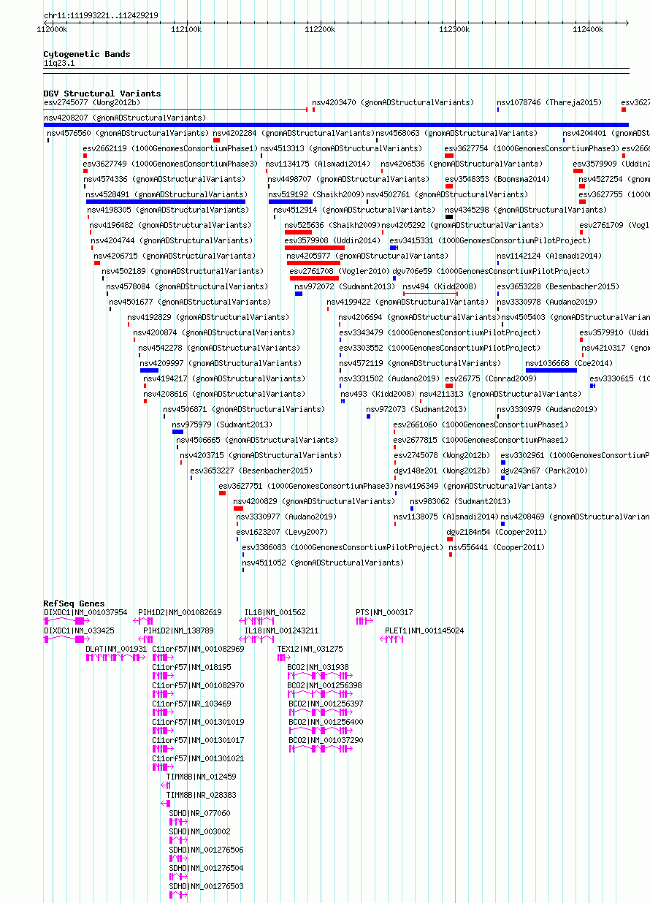Screen dimensions: 650x903
Task: Click the long blue nsv4208207 variant bar
Action: [336, 125]
